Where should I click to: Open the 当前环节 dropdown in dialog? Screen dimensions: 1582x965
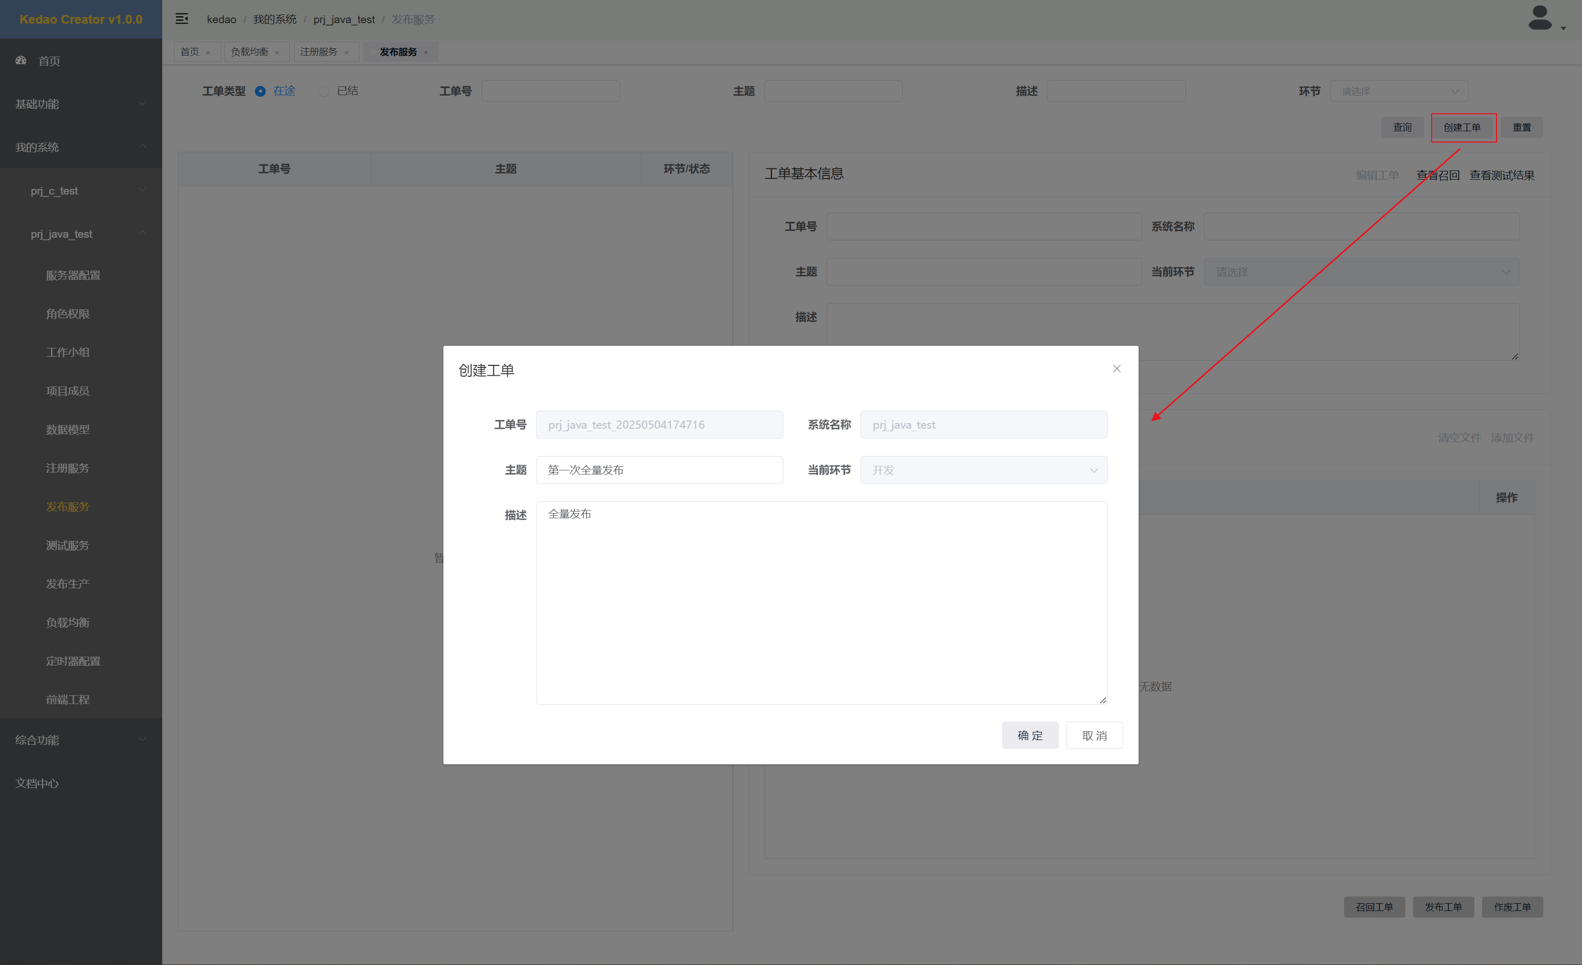pyautogui.click(x=983, y=470)
